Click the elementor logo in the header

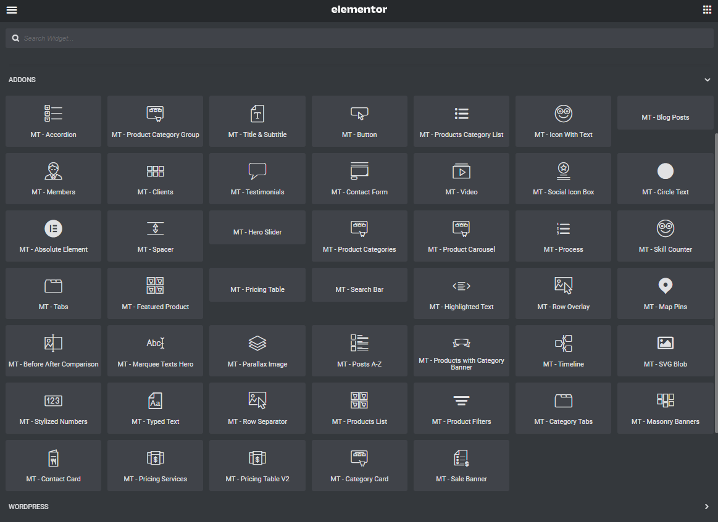click(x=359, y=10)
